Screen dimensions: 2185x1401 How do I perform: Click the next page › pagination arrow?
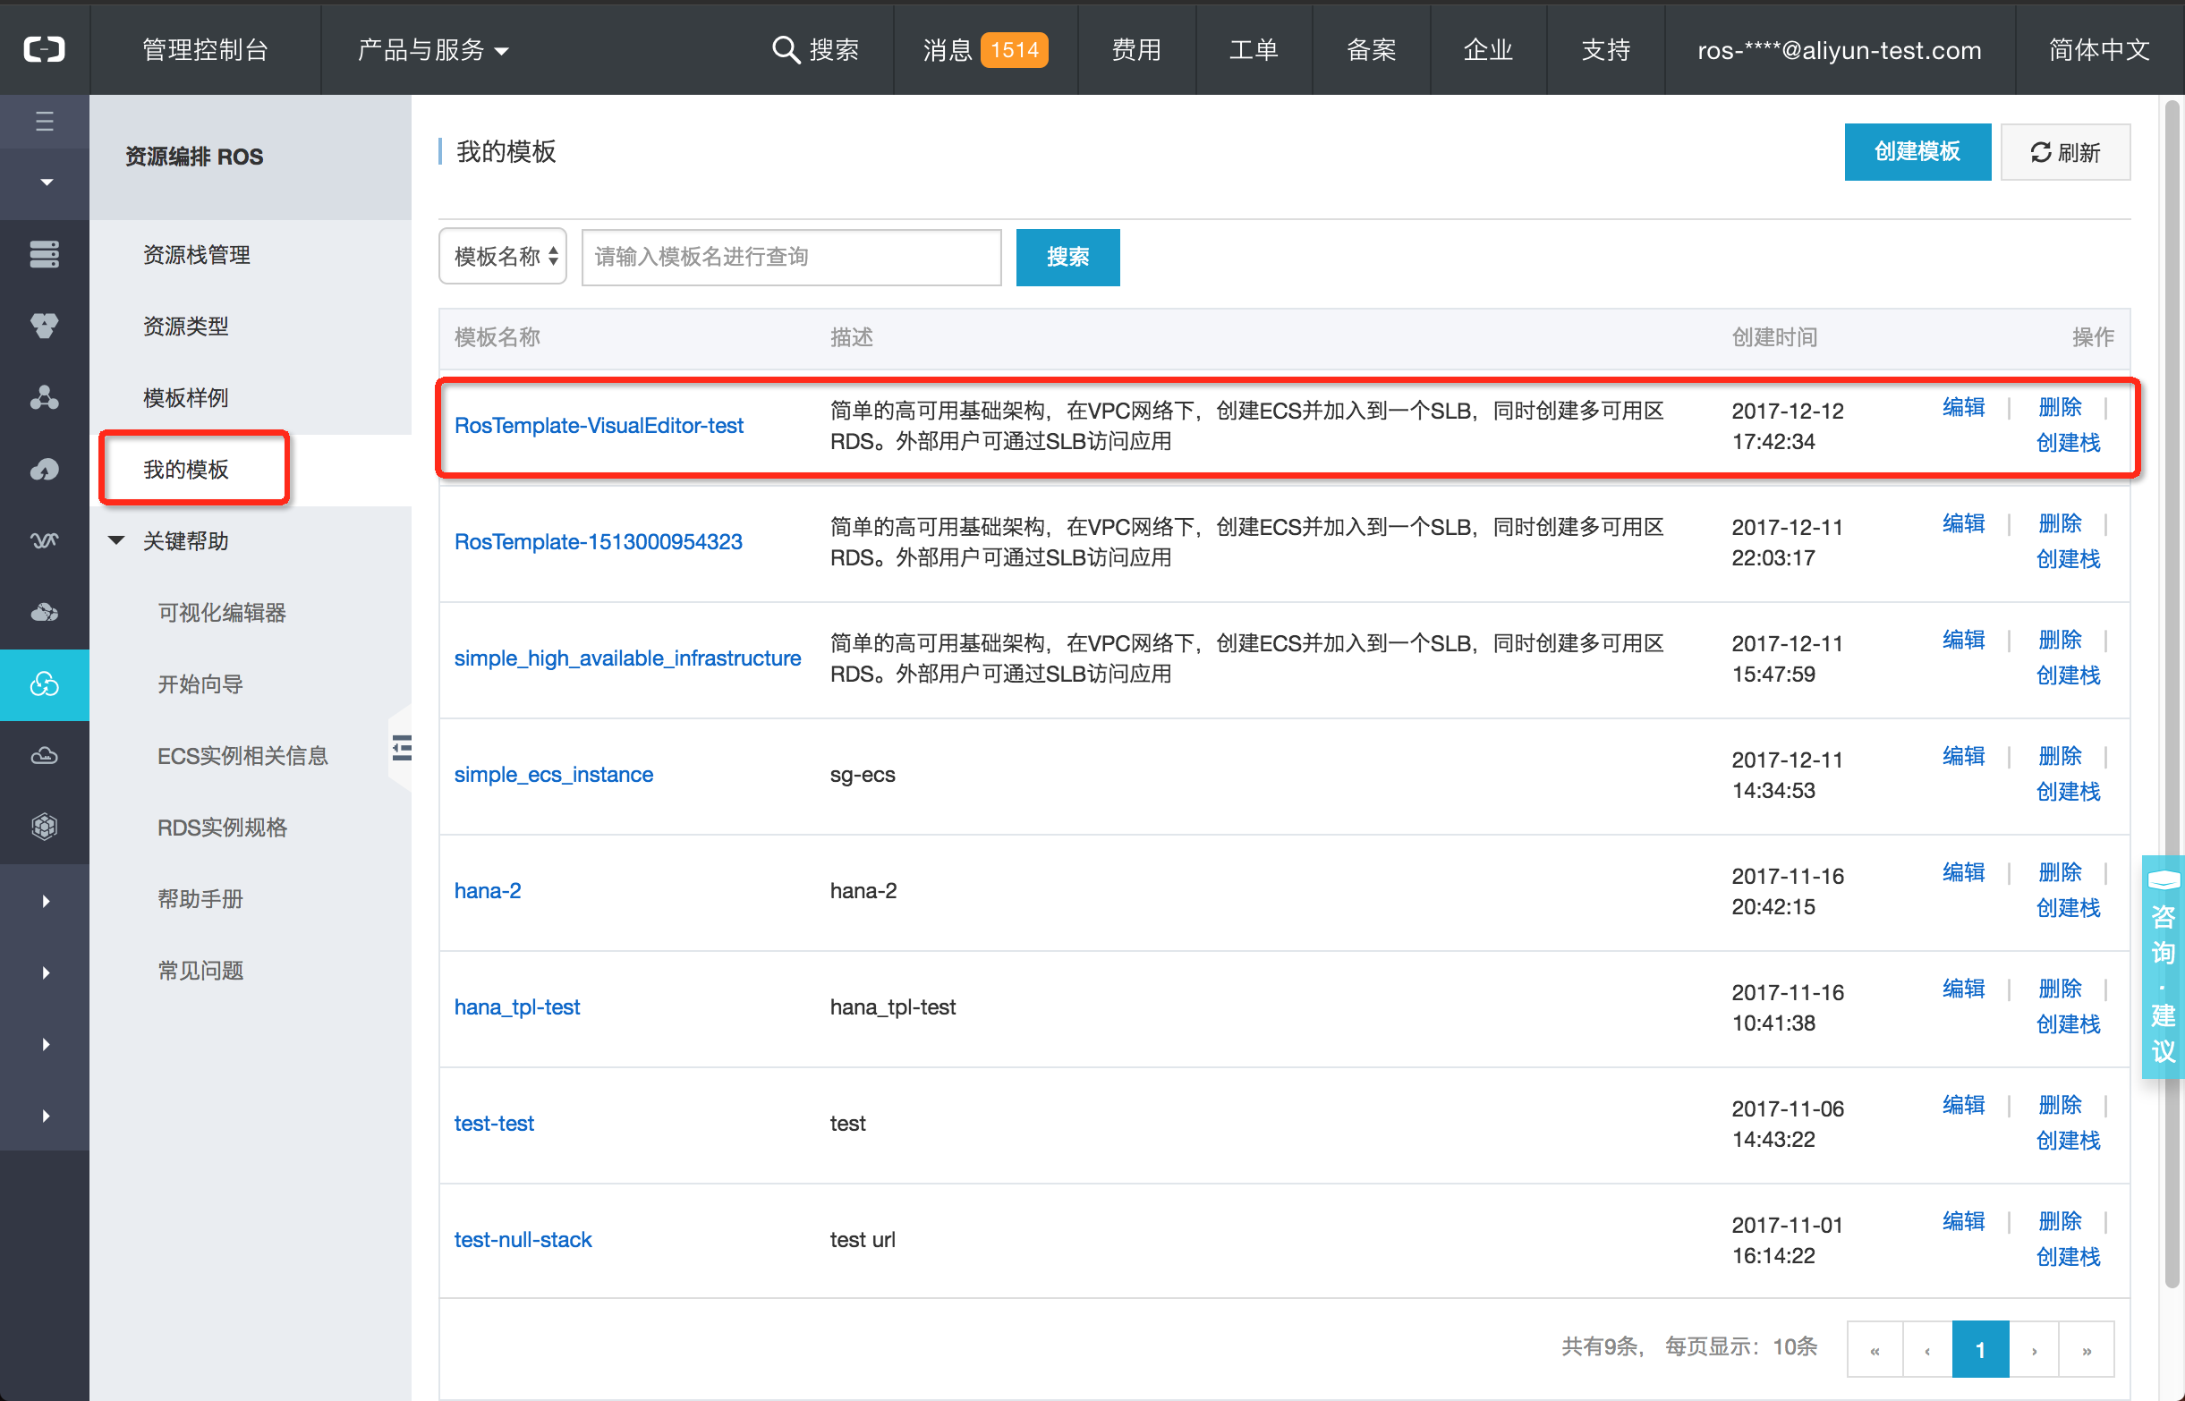[2034, 1349]
